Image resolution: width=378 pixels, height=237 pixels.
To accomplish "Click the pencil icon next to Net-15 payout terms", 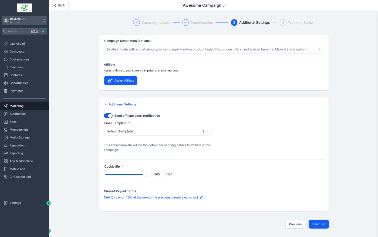I will tap(201, 197).
